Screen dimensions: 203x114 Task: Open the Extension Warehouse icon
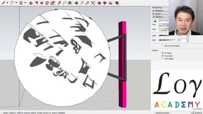click(105, 3)
